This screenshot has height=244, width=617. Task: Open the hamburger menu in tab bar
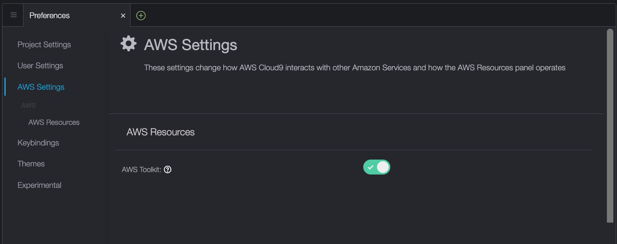[x=13, y=15]
